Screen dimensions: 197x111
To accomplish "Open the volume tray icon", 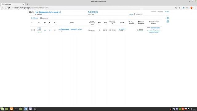I will pyautogui.click(x=191, y=109).
